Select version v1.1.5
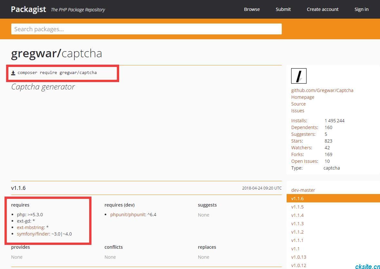Screen dimensions: 380x269 click(297, 207)
